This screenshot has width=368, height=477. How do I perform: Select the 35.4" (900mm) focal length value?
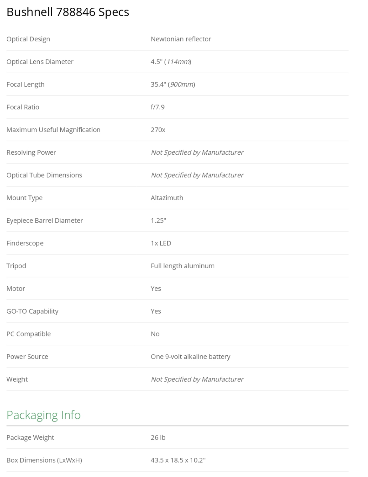(173, 85)
